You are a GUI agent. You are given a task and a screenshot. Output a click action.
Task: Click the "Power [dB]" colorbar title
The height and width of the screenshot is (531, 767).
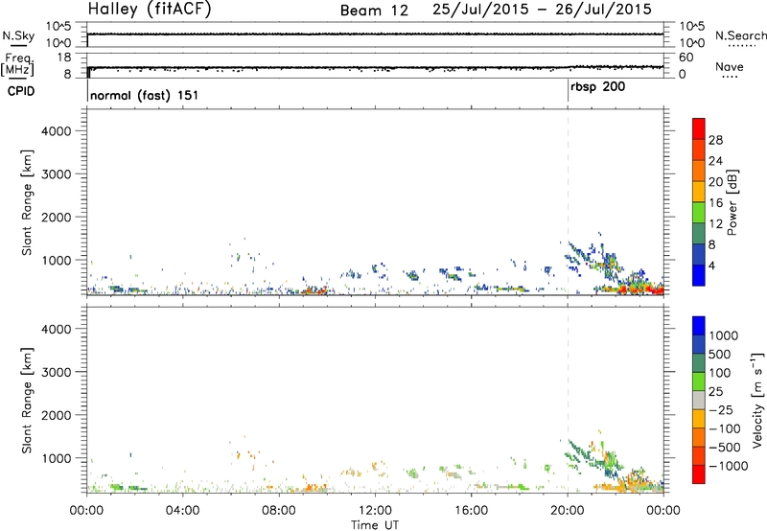click(732, 202)
